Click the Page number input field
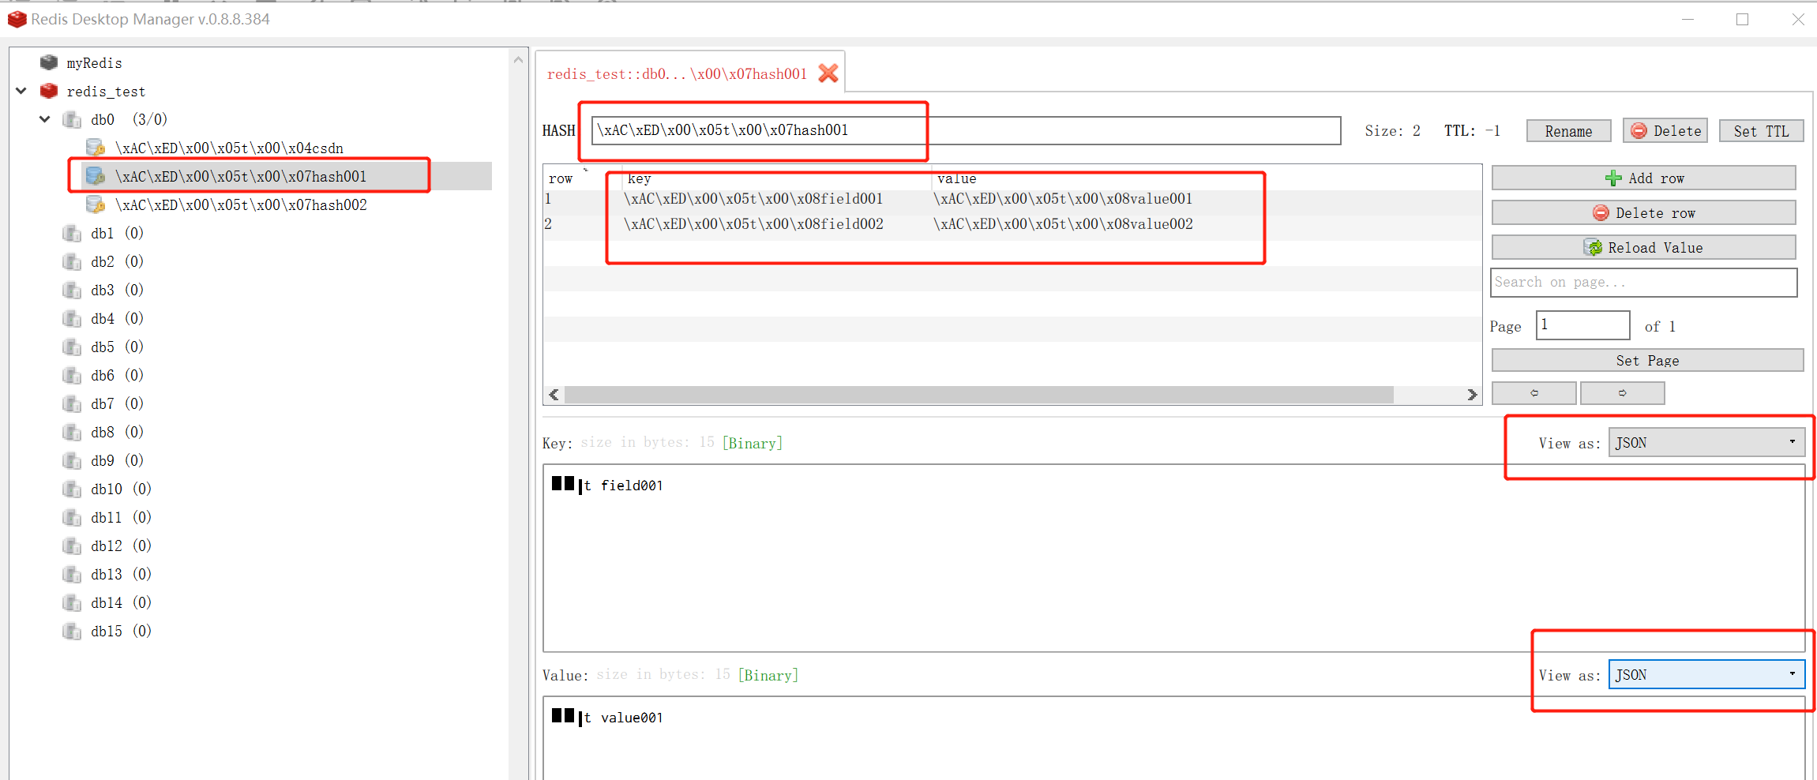 [x=1582, y=324]
